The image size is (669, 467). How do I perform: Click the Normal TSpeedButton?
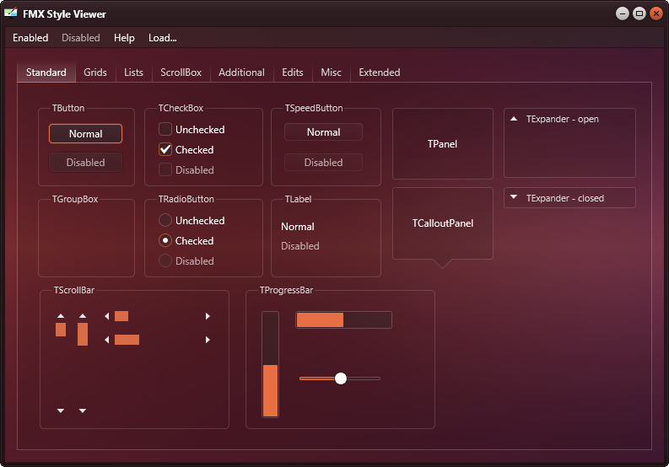pos(323,132)
